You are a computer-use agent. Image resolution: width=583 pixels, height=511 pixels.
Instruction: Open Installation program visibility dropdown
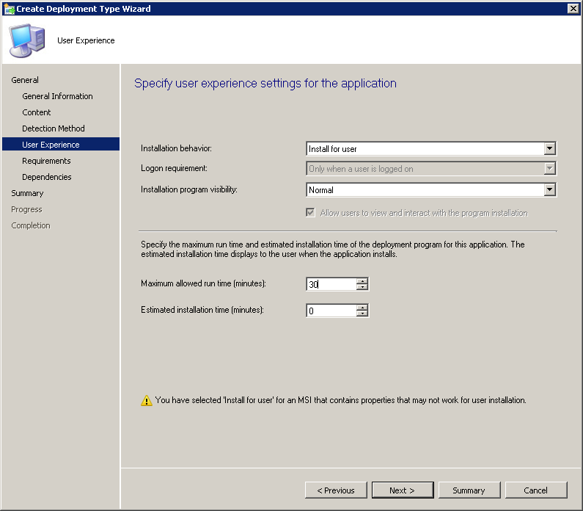click(x=549, y=190)
